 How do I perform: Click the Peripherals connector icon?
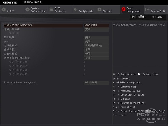tap(75, 10)
